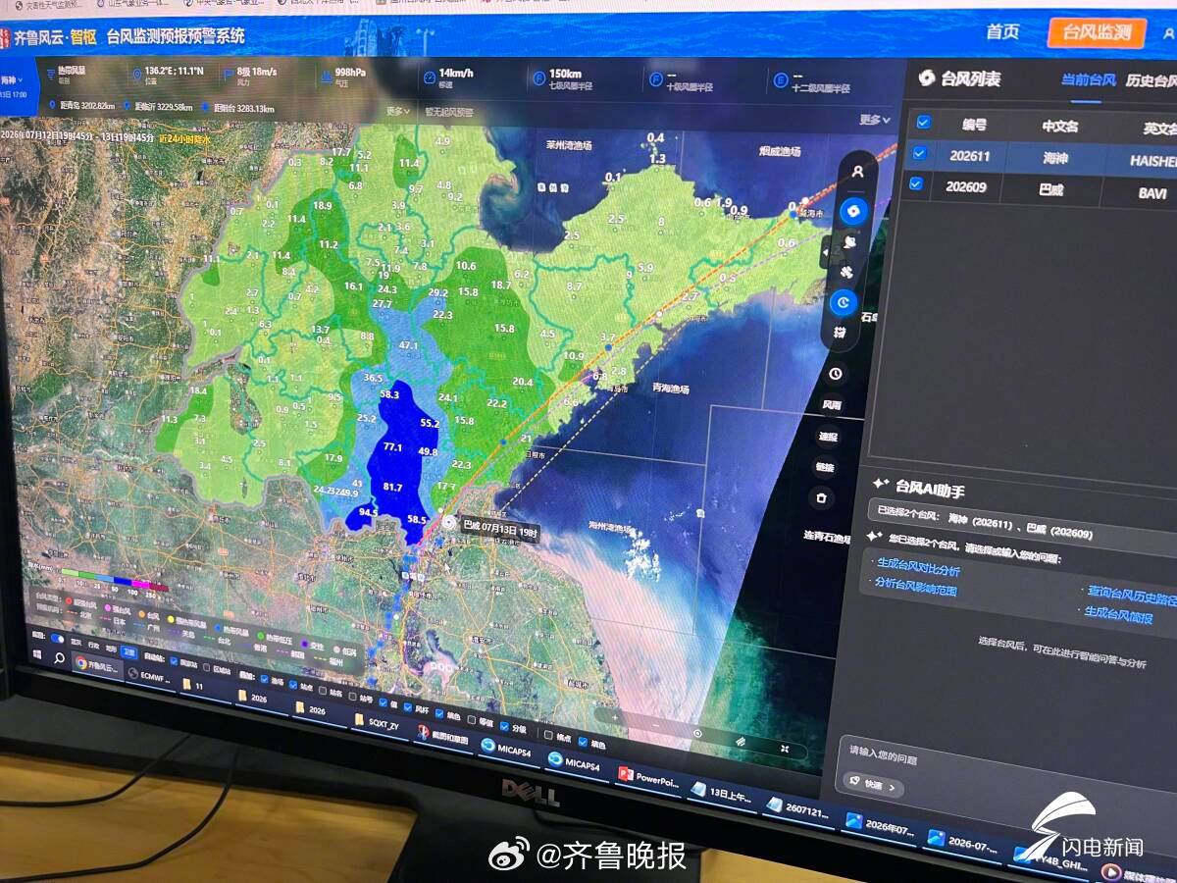The height and width of the screenshot is (883, 1177).
Task: Toggle the typhoon track layer icon
Action: tap(854, 211)
